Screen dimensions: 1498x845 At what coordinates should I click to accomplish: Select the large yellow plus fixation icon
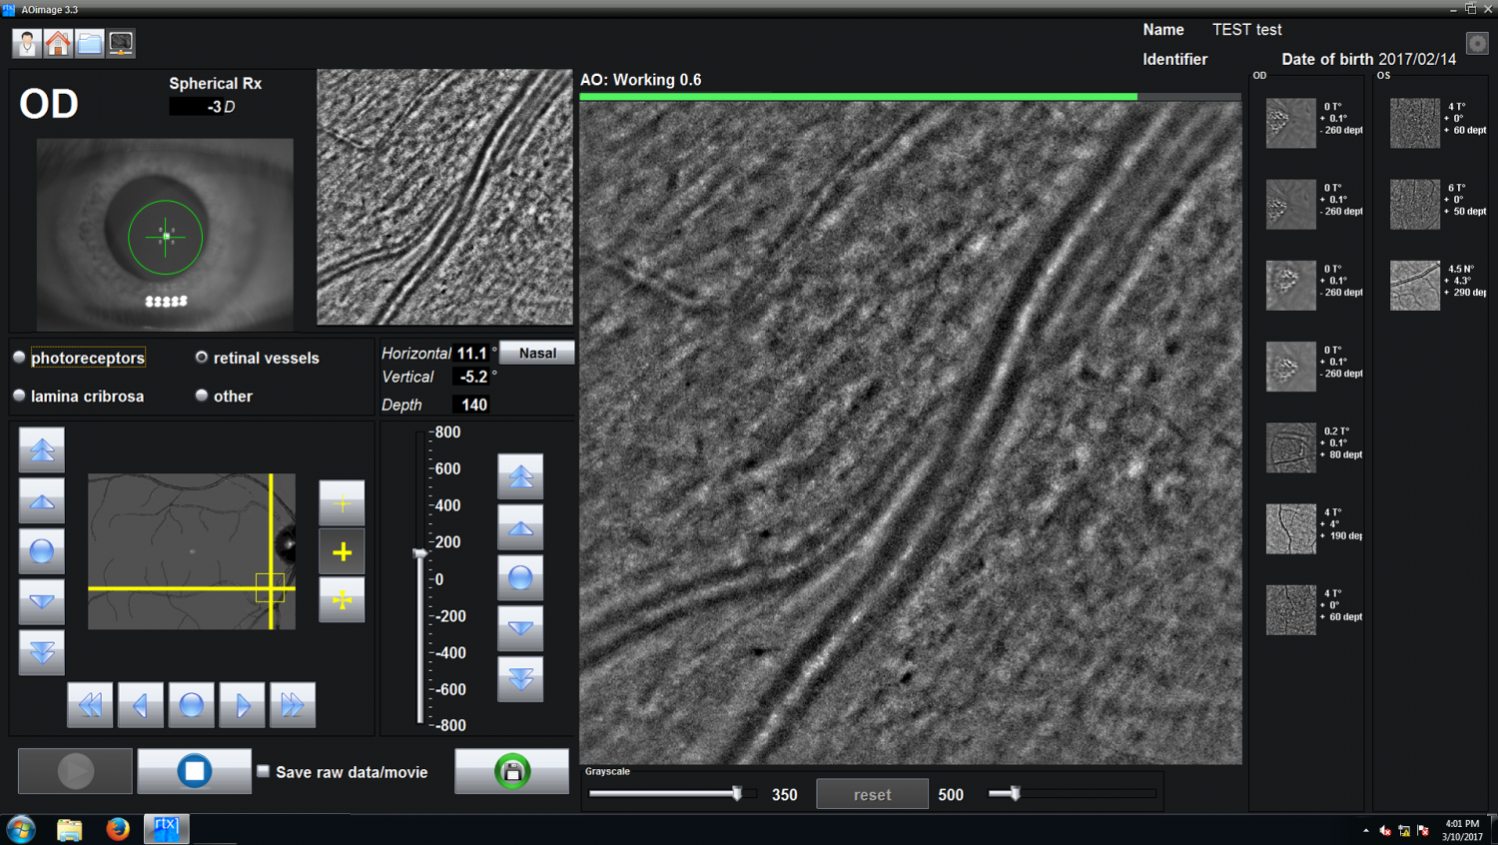coord(342,550)
